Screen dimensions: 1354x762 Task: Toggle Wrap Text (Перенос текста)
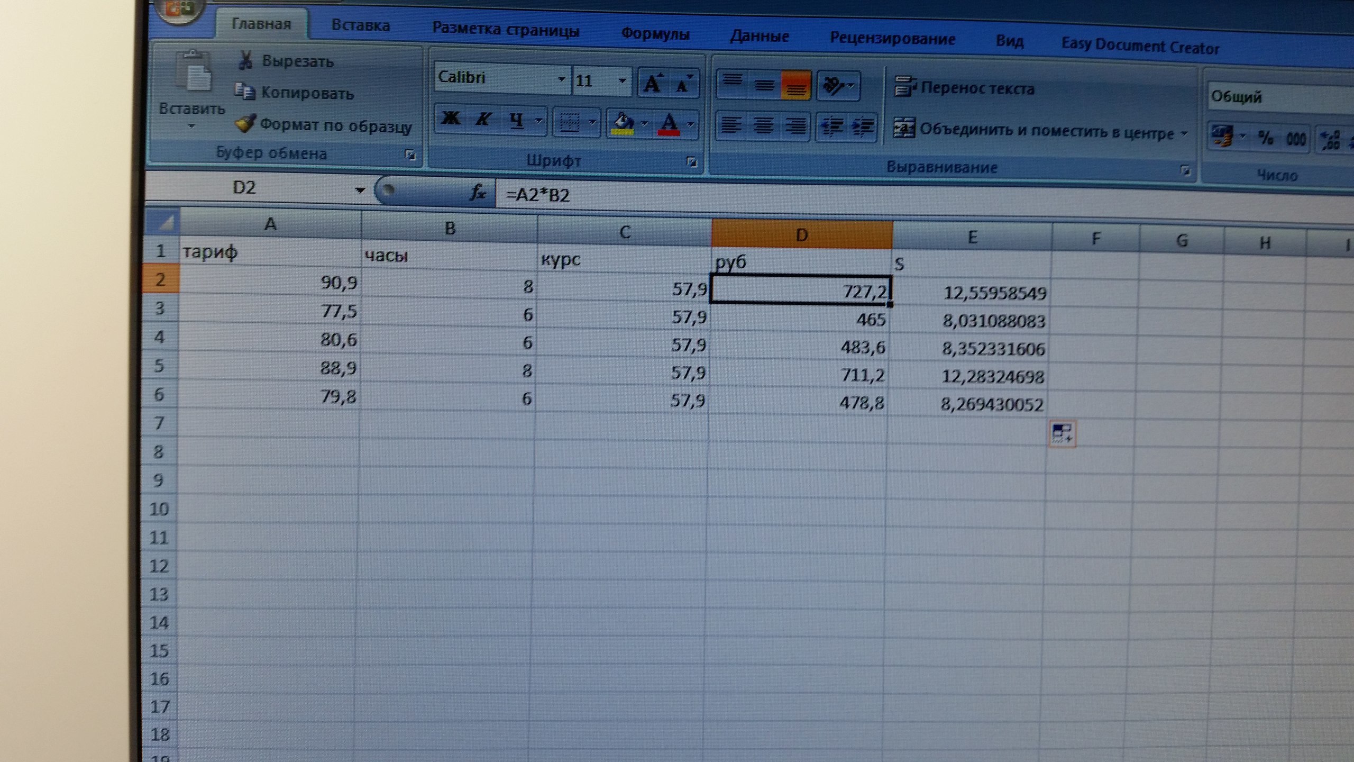click(x=964, y=88)
